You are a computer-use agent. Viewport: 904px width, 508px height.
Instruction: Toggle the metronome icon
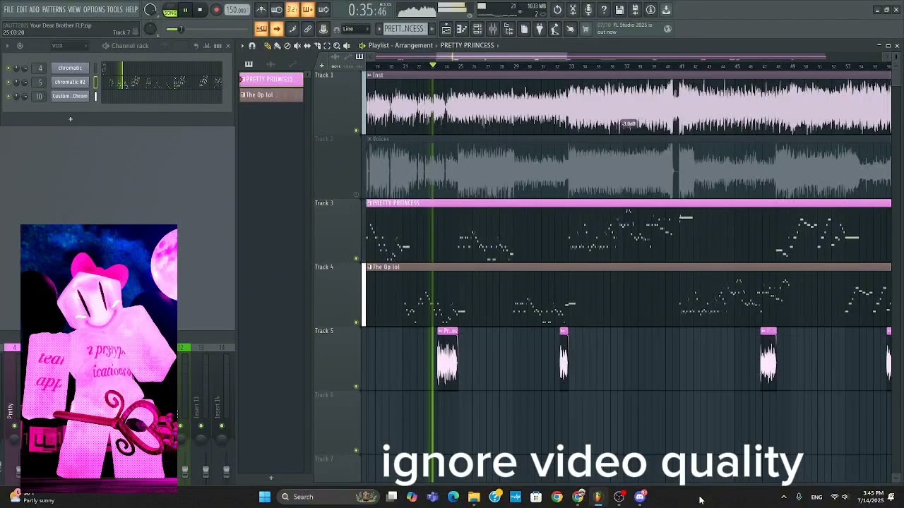point(261,10)
